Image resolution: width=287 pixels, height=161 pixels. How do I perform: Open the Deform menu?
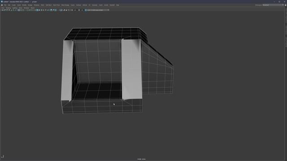click(x=85, y=5)
